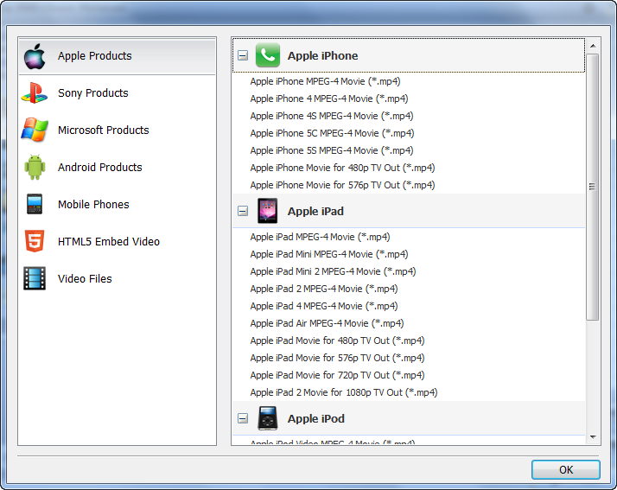Click the iPad tablet icon

pyautogui.click(x=267, y=211)
